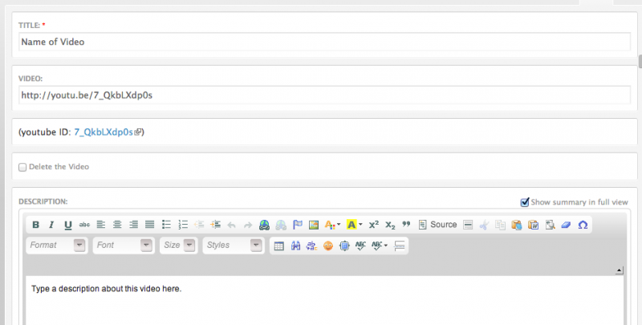The width and height of the screenshot is (642, 325).
Task: Open the Format dropdown
Action: click(x=56, y=246)
